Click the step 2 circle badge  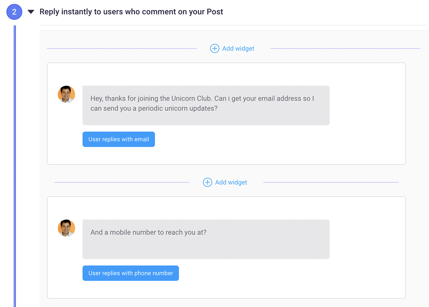(x=14, y=12)
